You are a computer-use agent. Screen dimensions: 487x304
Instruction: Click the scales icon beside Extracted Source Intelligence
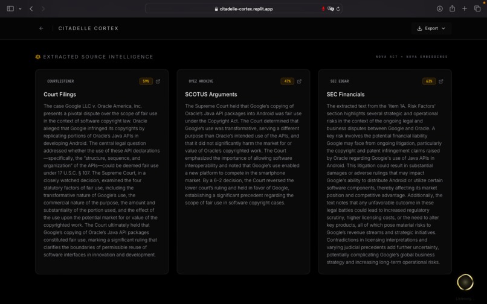pos(38,57)
